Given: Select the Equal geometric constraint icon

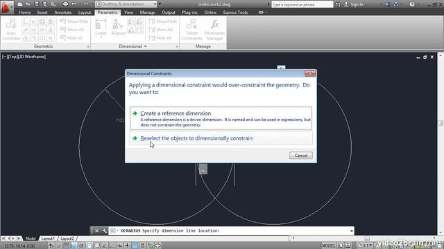Looking at the screenshot, I should point(51,38).
